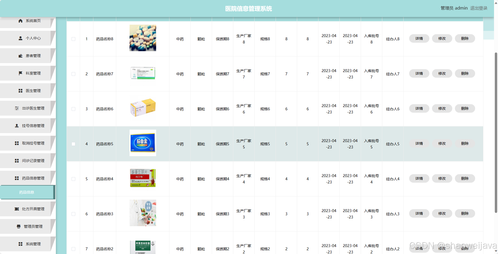Click the page vertical scrollbar

[x=496, y=133]
